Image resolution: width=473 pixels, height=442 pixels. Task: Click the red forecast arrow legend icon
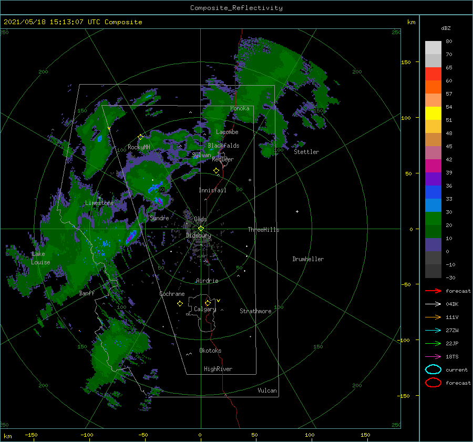click(x=433, y=291)
